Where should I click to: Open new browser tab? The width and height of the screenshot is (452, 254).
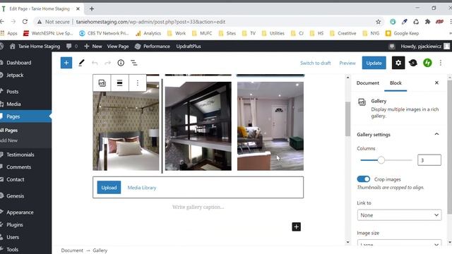92,8
